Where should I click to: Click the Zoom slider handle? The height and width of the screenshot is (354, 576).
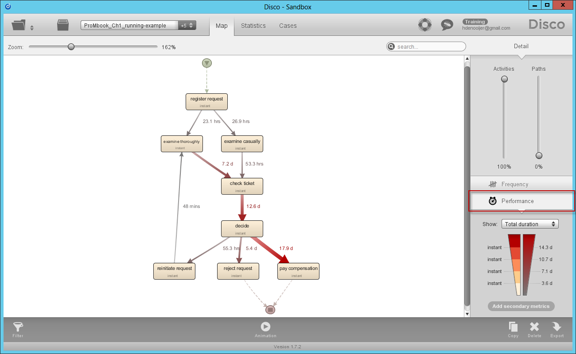[x=71, y=47]
